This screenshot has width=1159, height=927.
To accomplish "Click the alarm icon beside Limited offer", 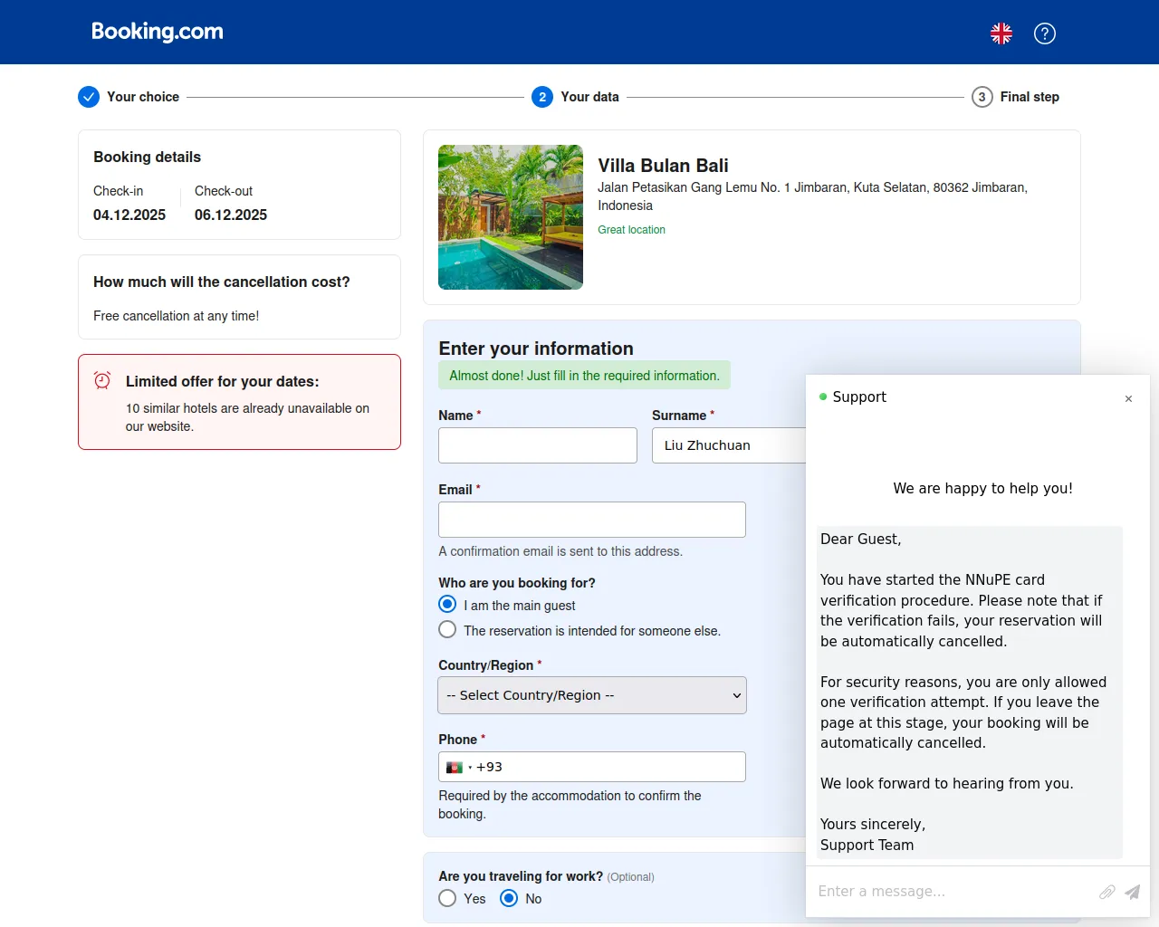I will point(102,380).
